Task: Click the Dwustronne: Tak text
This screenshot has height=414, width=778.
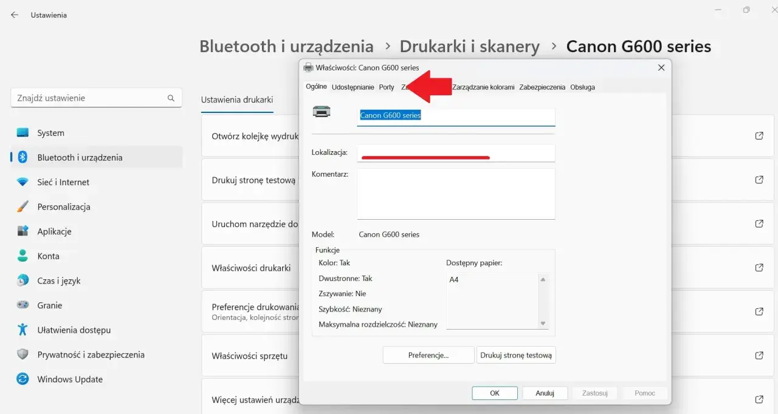Action: pos(345,279)
